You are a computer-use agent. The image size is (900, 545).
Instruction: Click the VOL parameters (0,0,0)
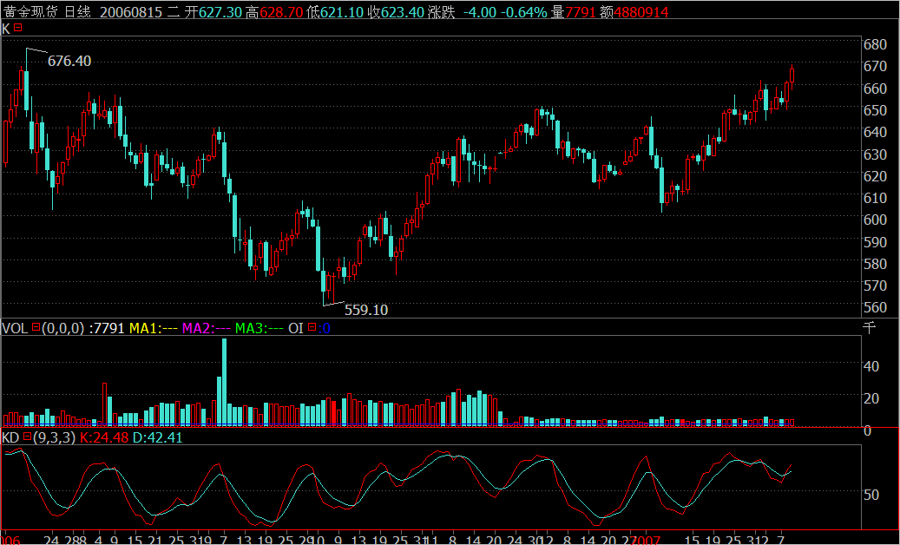coord(63,328)
